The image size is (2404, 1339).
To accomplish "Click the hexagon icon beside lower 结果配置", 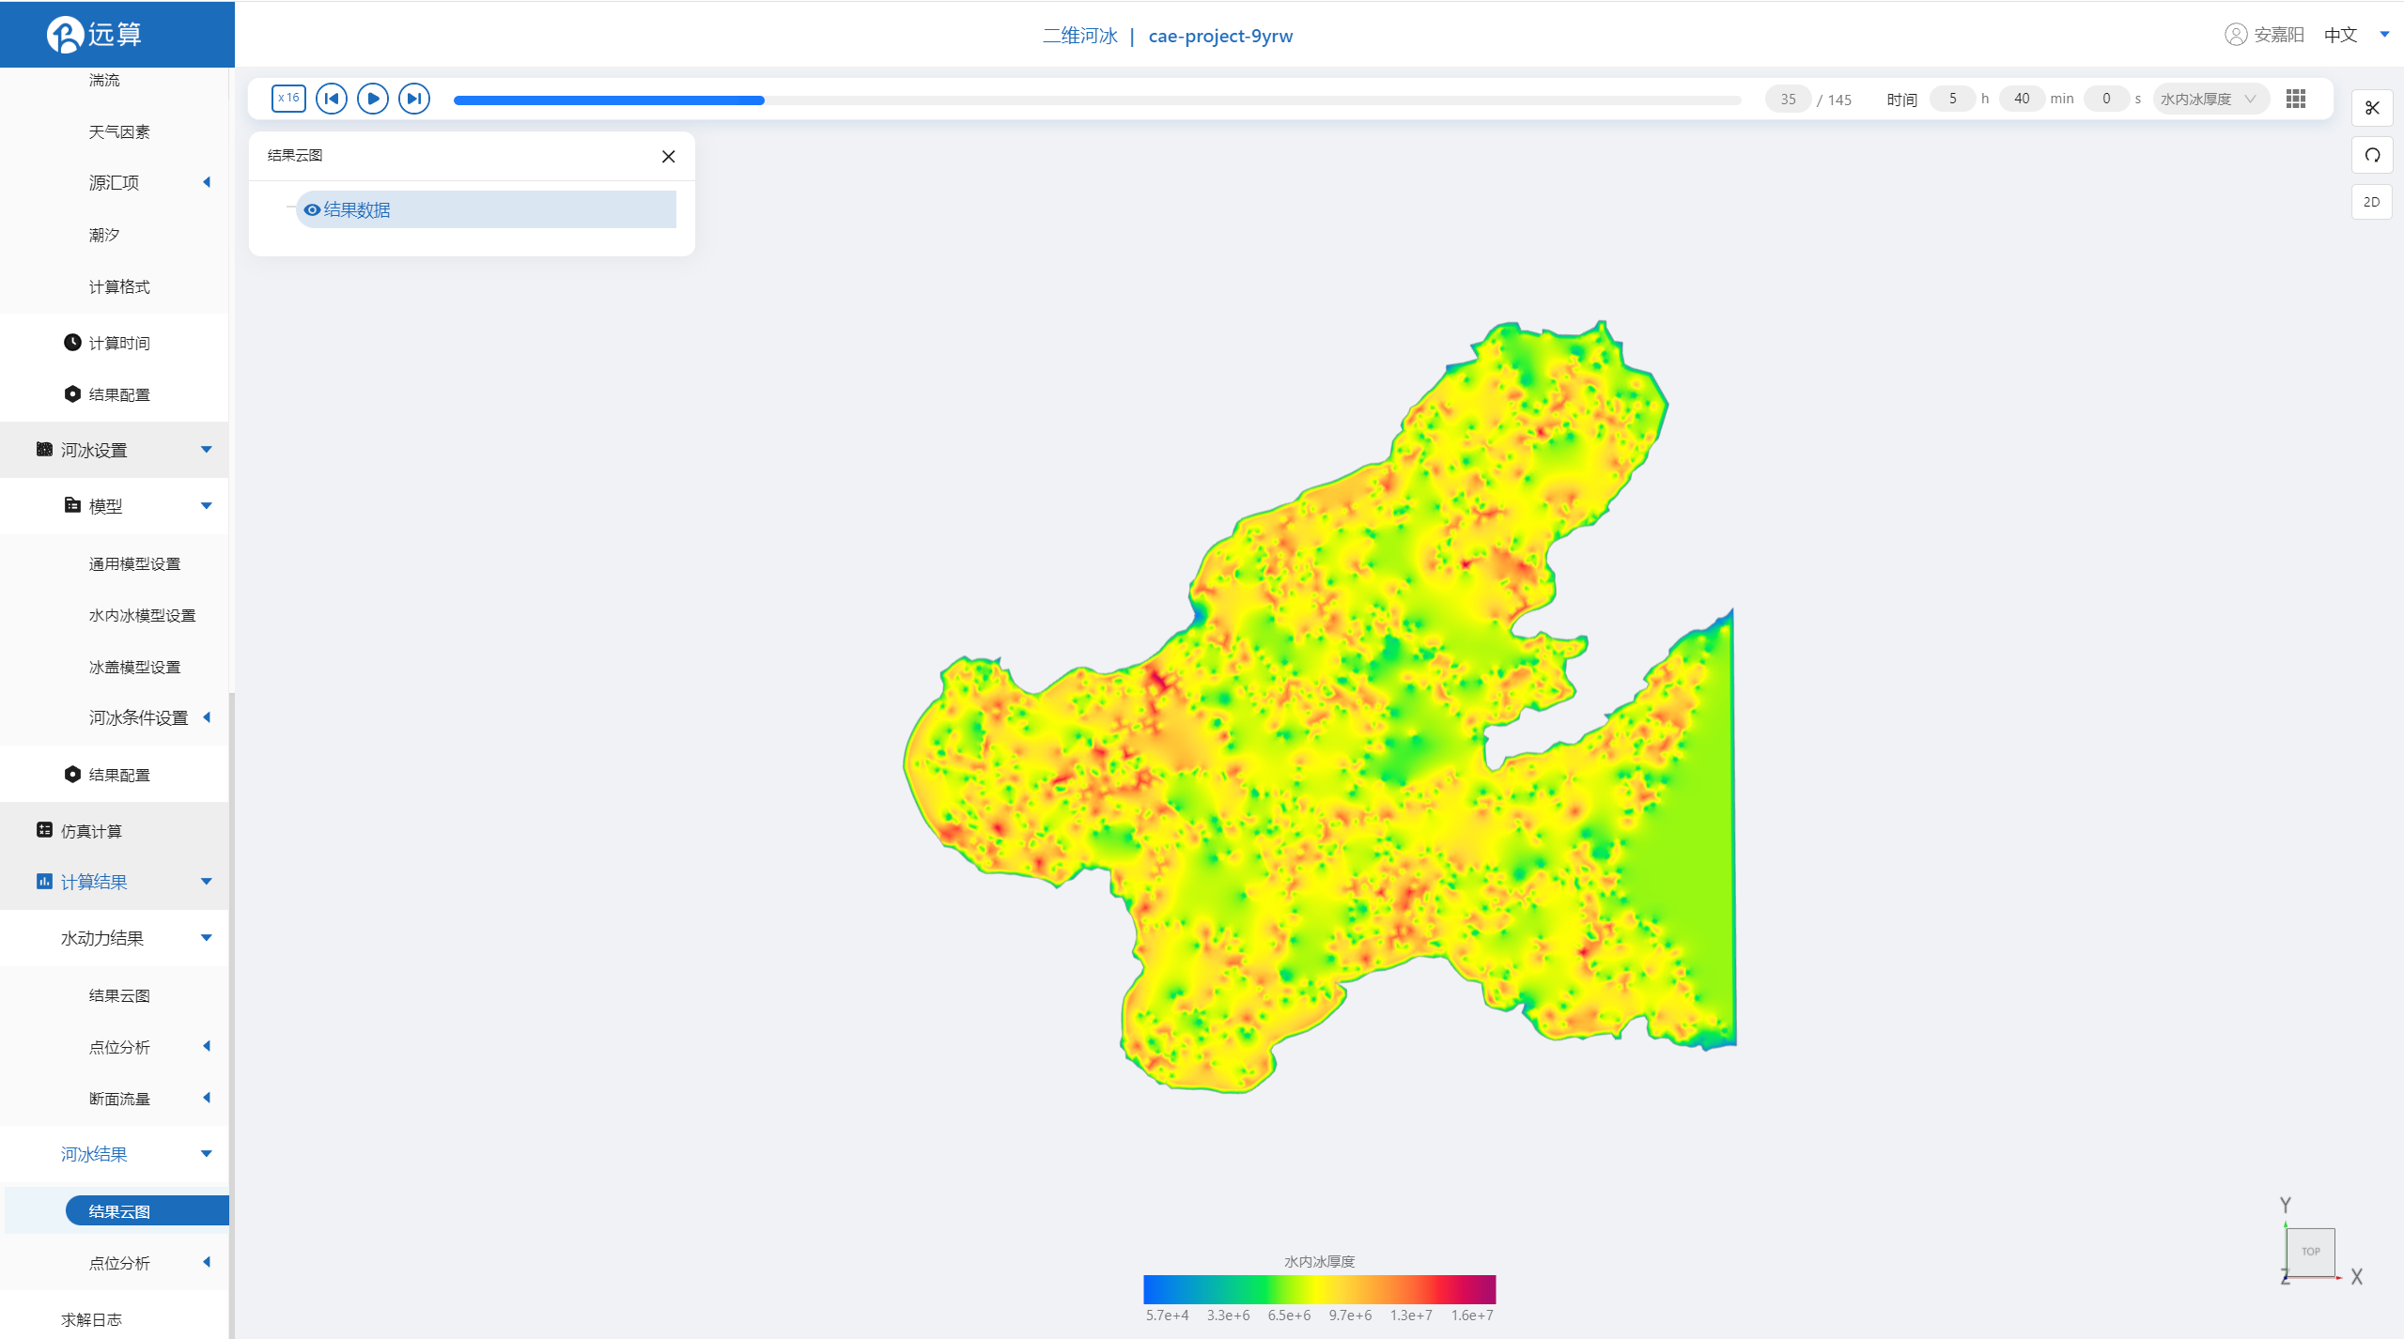I will click(x=72, y=775).
